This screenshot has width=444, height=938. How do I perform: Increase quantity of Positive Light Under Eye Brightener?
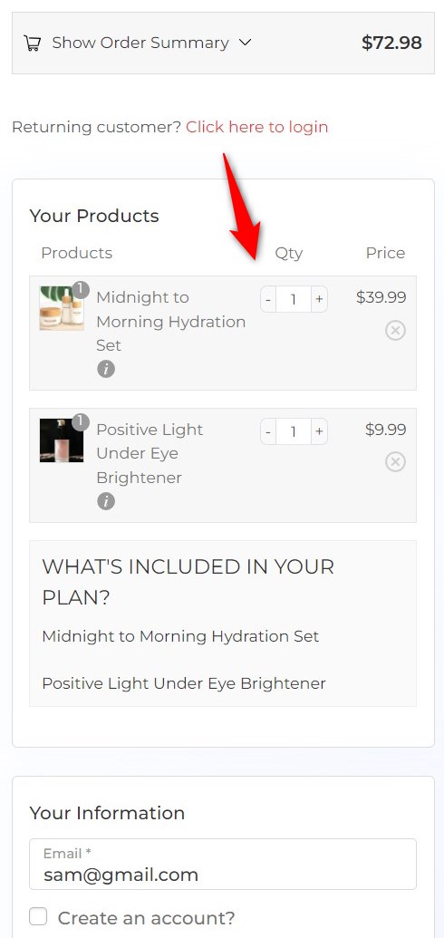tap(319, 431)
